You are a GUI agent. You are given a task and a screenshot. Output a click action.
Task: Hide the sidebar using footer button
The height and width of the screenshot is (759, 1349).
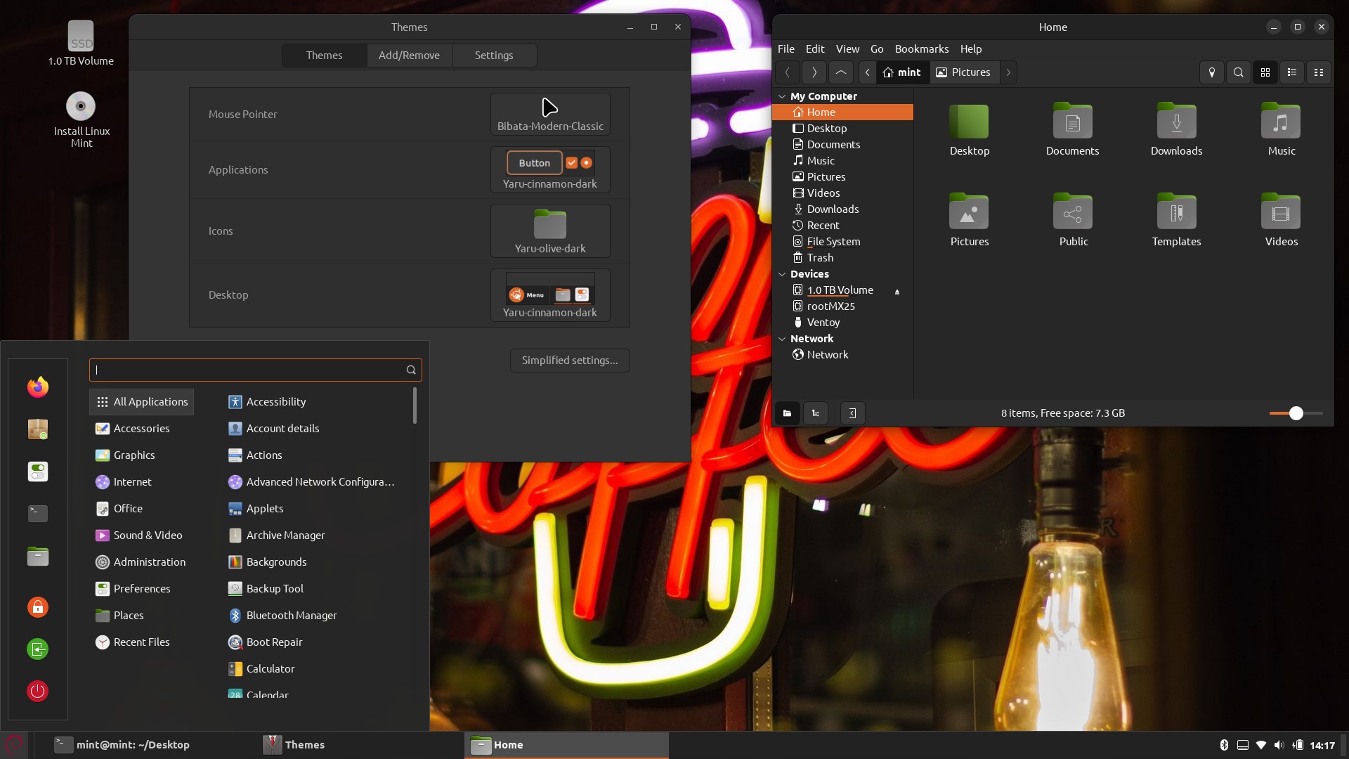pos(852,413)
